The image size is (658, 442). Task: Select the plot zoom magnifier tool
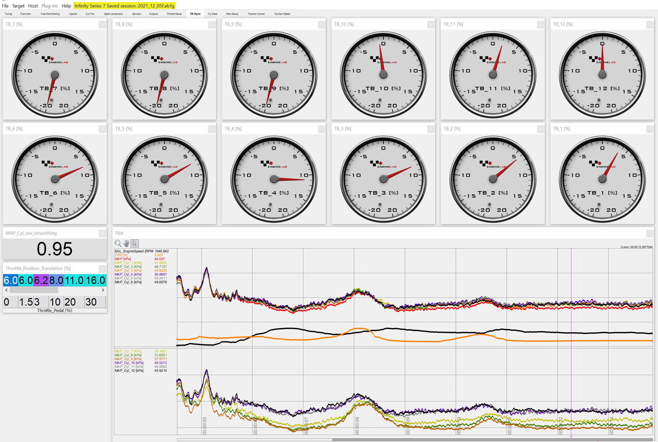tap(118, 243)
